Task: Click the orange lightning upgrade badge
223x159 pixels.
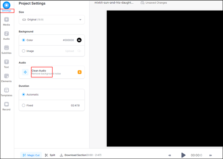Action: point(80,72)
